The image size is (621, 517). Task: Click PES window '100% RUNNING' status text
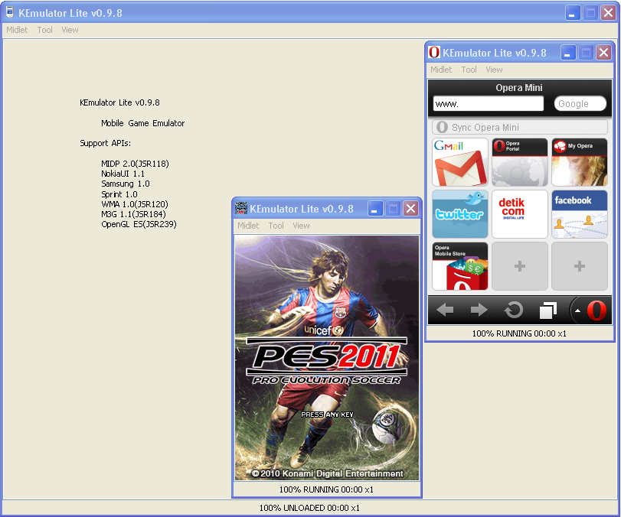326,489
